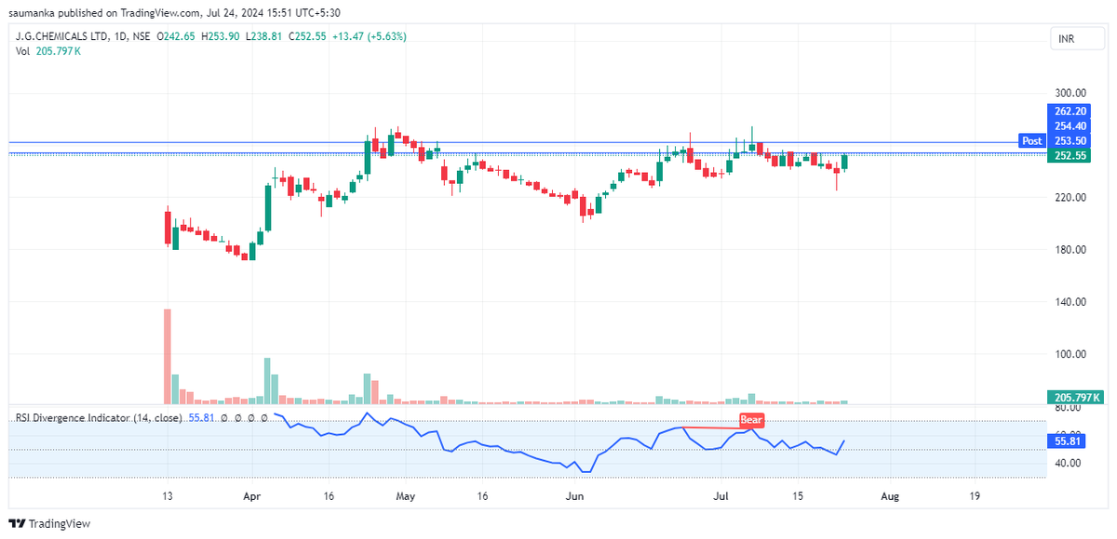Select the 262.20 price line label

[1070, 110]
